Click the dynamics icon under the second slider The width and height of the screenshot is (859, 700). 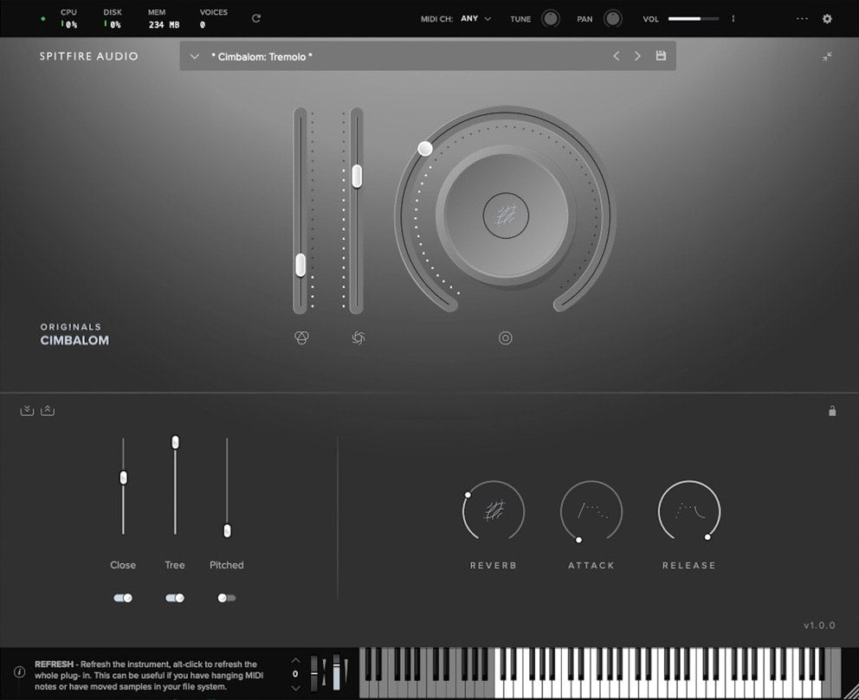point(358,337)
